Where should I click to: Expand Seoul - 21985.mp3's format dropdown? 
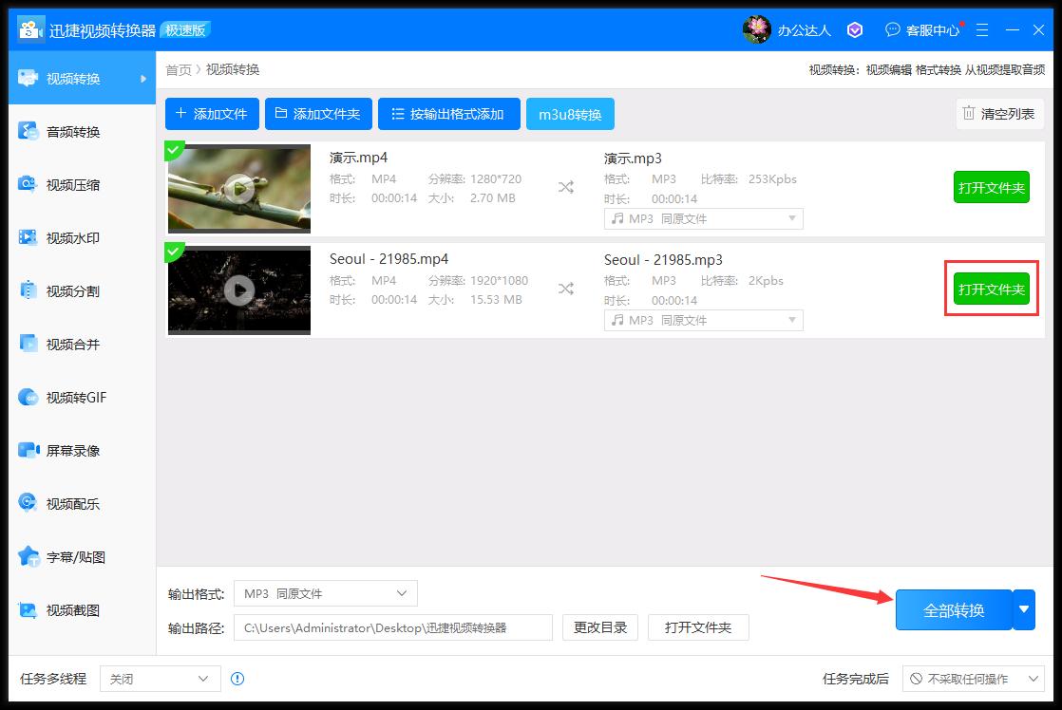(703, 320)
